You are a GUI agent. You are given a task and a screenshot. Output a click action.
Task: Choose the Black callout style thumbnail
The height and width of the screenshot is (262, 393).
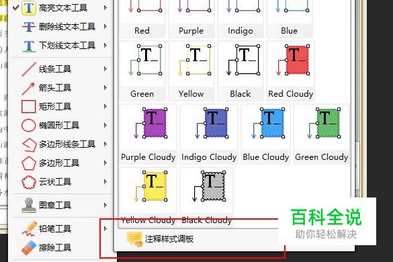[241, 71]
